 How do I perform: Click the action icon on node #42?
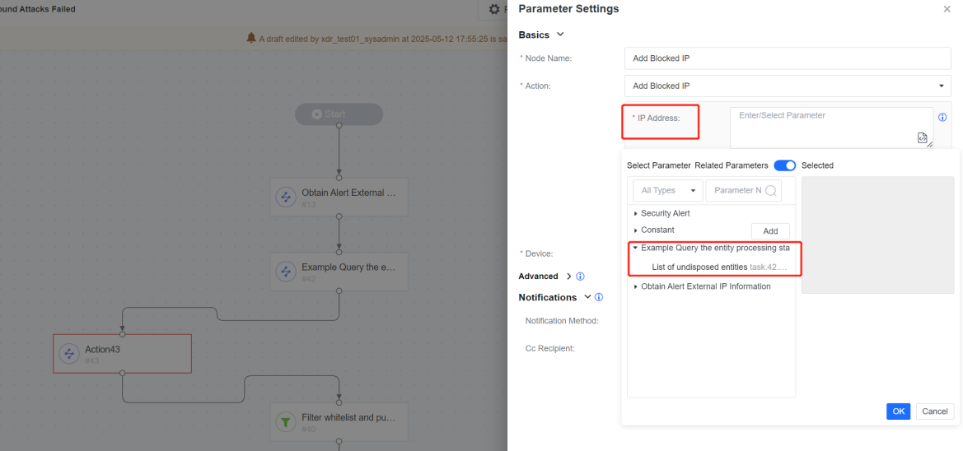point(286,272)
